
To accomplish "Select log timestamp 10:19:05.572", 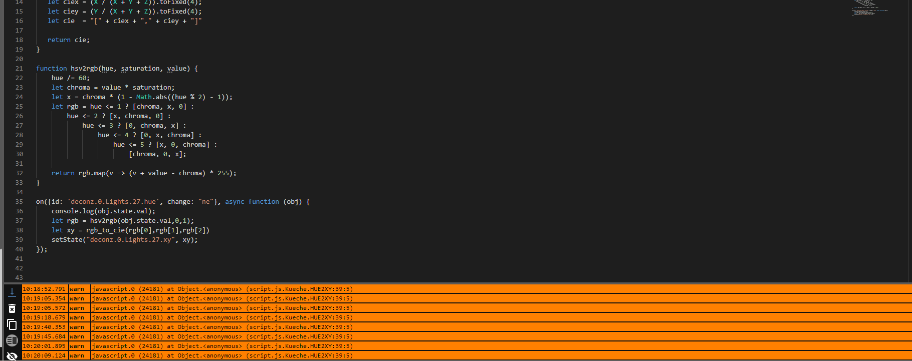I will tap(44, 308).
